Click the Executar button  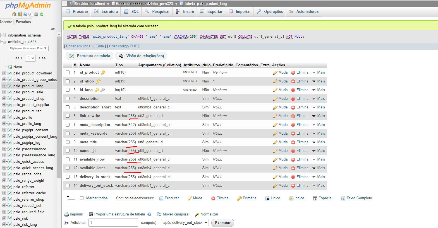coord(223,223)
